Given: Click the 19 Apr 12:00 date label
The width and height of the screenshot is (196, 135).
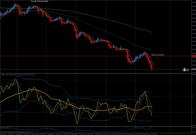Looking at the screenshot, I should [12, 134].
